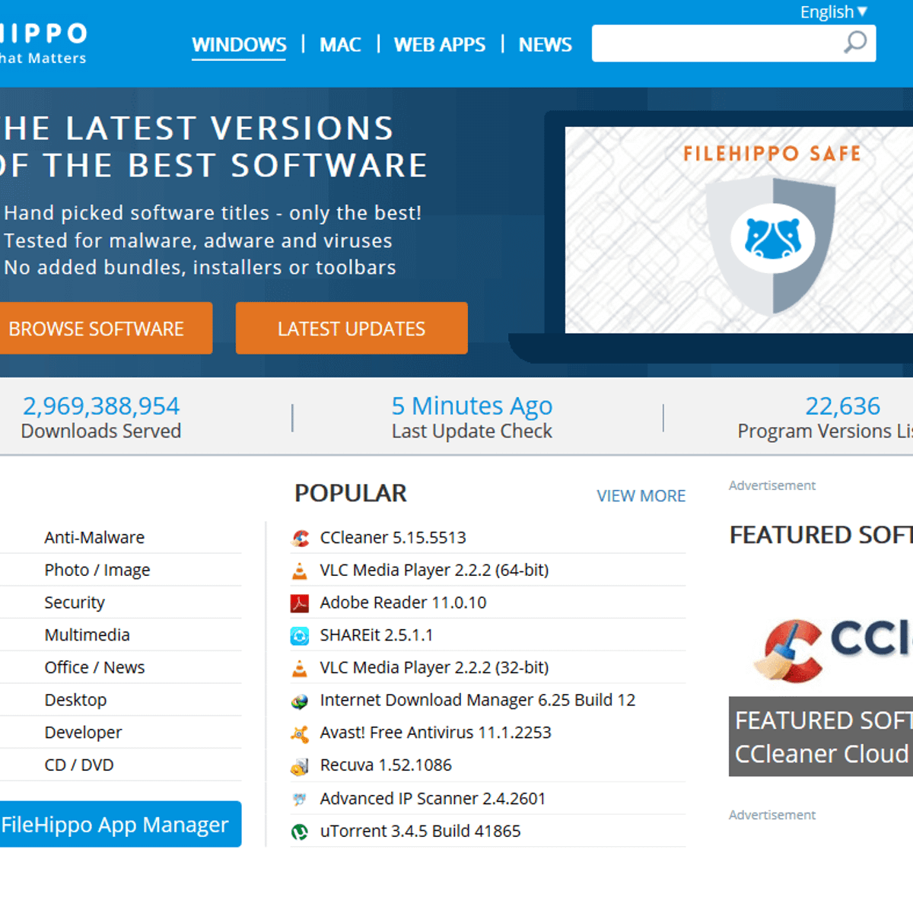
Task: Click the BROWSE SOFTWARE button
Action: (106, 328)
